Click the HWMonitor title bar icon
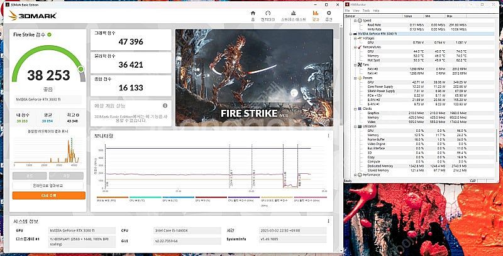 pyautogui.click(x=347, y=4)
